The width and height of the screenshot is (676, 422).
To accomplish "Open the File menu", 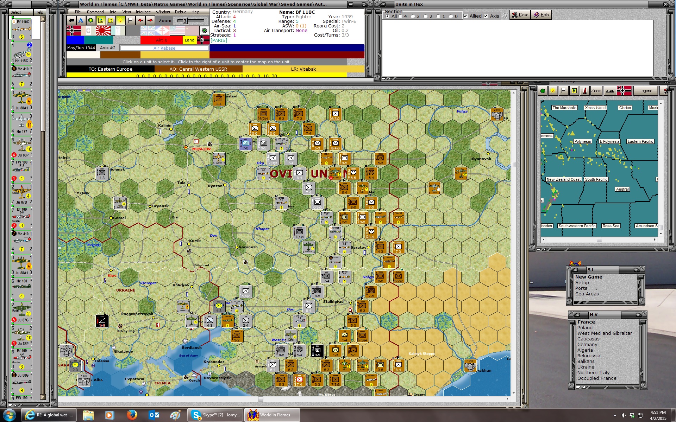I will (78, 12).
